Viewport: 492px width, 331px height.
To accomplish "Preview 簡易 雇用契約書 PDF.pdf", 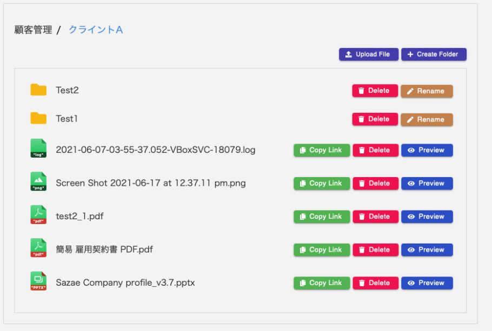I will tap(427, 250).
